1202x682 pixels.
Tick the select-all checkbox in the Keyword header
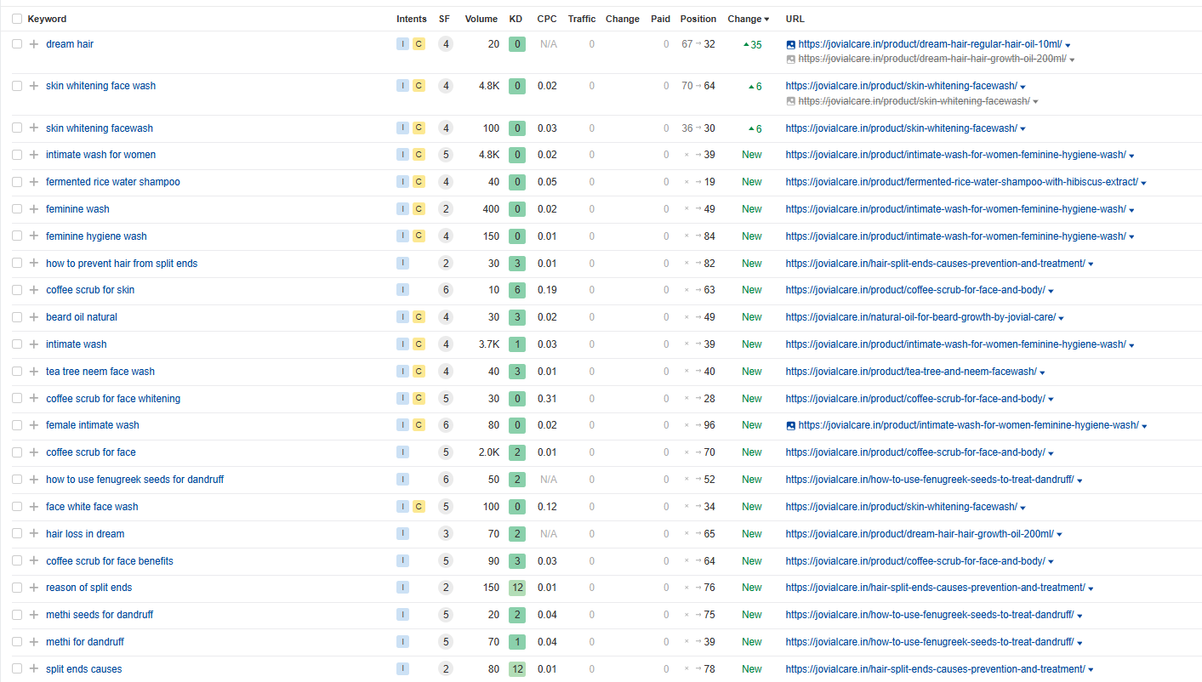coord(17,19)
